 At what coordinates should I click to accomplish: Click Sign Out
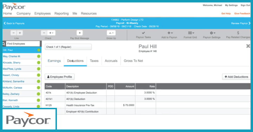(245, 5)
